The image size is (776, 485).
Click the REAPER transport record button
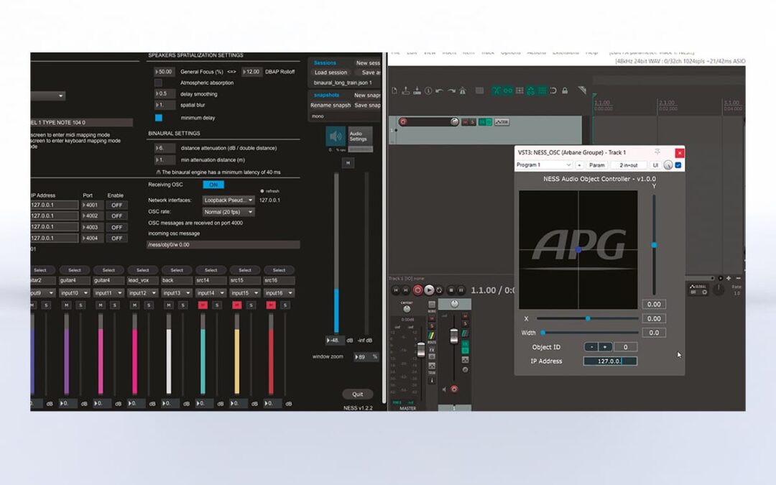(417, 290)
